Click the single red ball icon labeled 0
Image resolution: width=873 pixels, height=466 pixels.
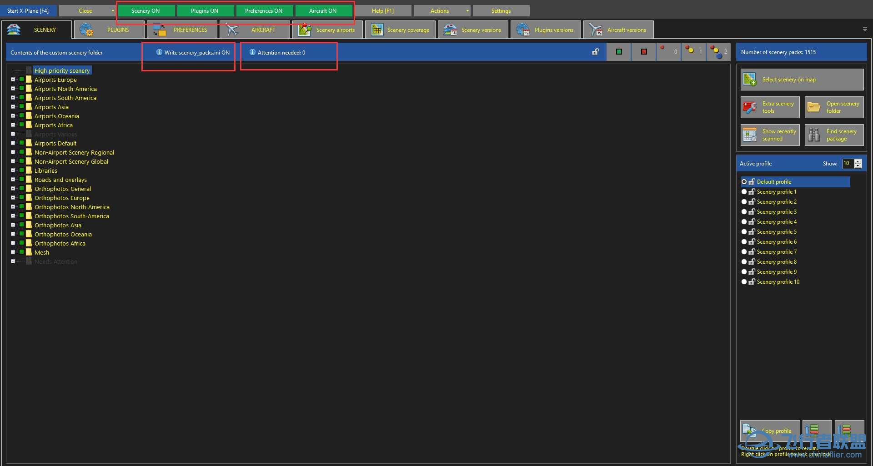(662, 48)
